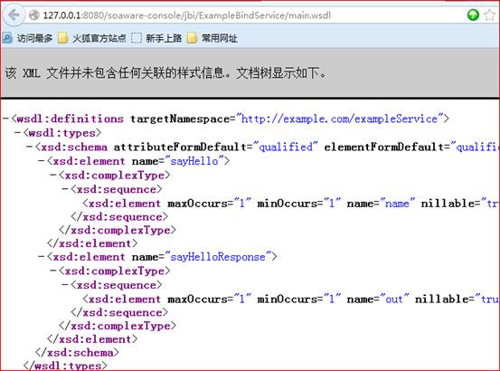Open the 访问最多 bookmark icon
The height and width of the screenshot is (371, 500).
pyautogui.click(x=7, y=38)
